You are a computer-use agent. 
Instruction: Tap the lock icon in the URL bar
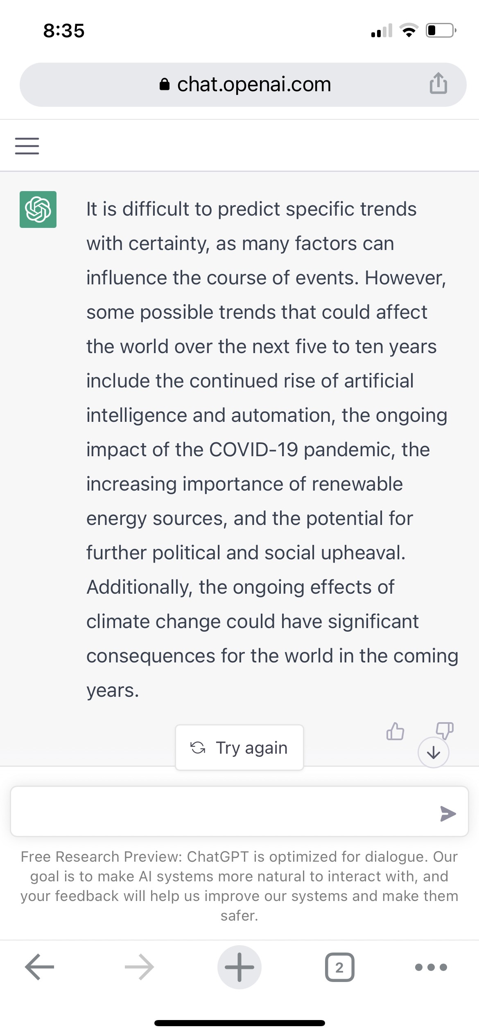click(x=164, y=84)
